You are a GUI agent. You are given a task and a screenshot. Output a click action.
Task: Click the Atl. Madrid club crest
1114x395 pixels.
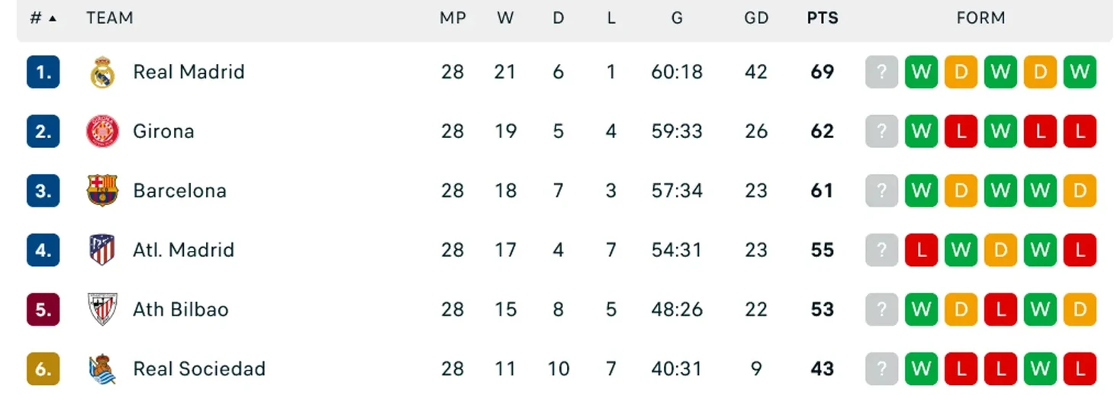tap(102, 250)
